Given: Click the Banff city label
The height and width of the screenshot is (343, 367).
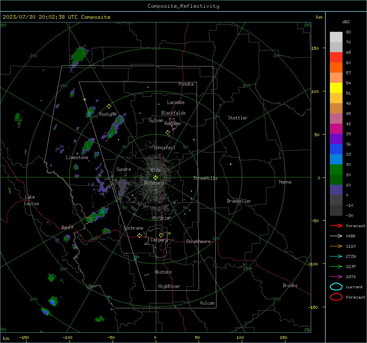Looking at the screenshot, I should click(67, 227).
